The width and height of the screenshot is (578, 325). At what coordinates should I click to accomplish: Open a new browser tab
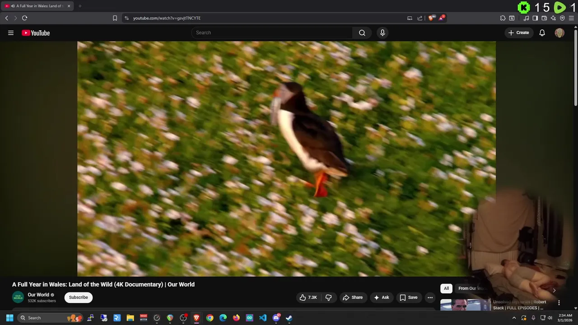(x=80, y=6)
